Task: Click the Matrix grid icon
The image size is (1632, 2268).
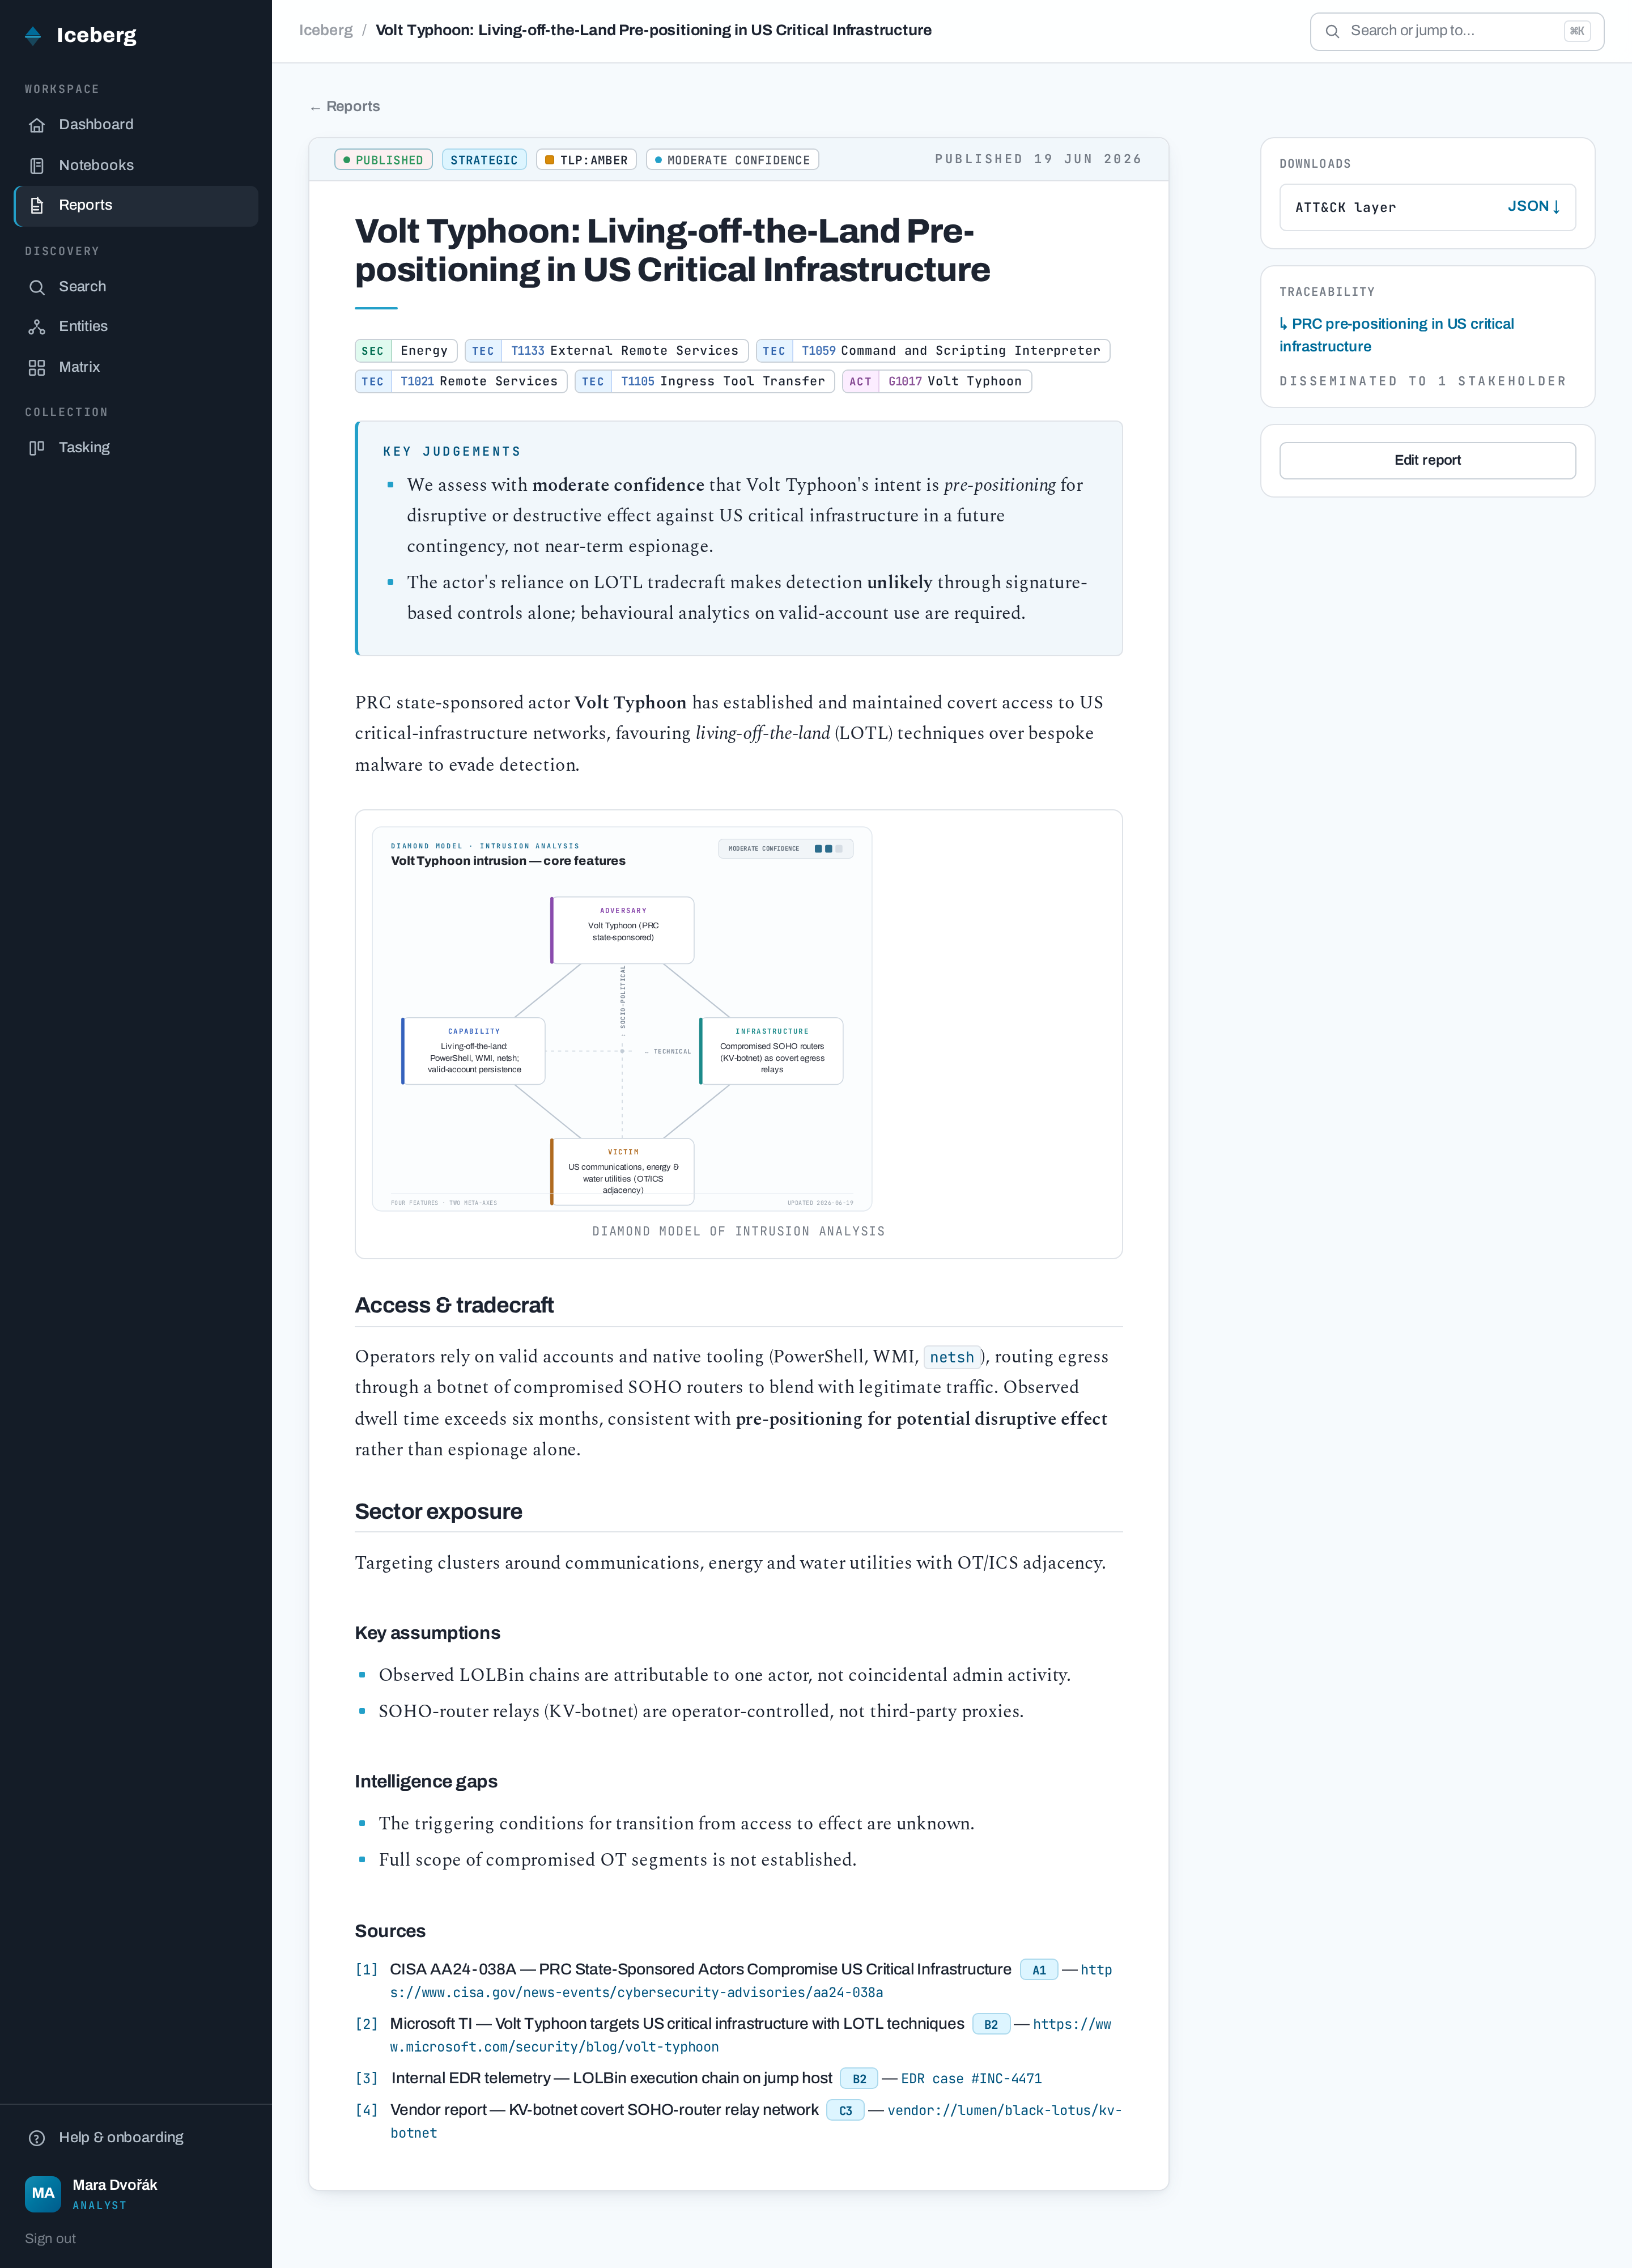Action: 37,368
